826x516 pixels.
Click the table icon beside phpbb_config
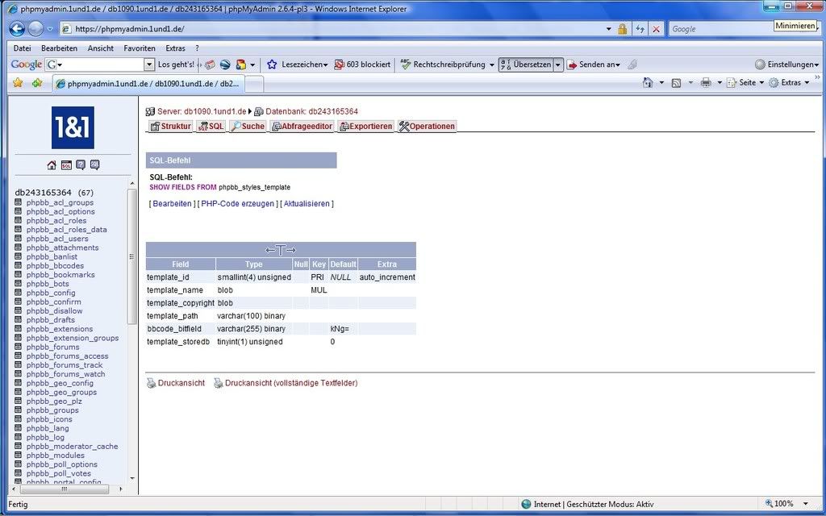[x=18, y=293]
